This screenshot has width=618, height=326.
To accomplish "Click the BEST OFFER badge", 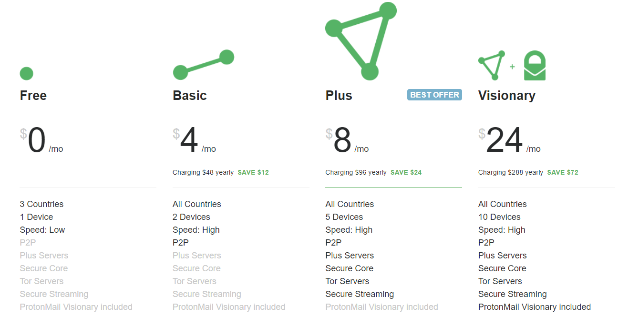I will click(434, 95).
